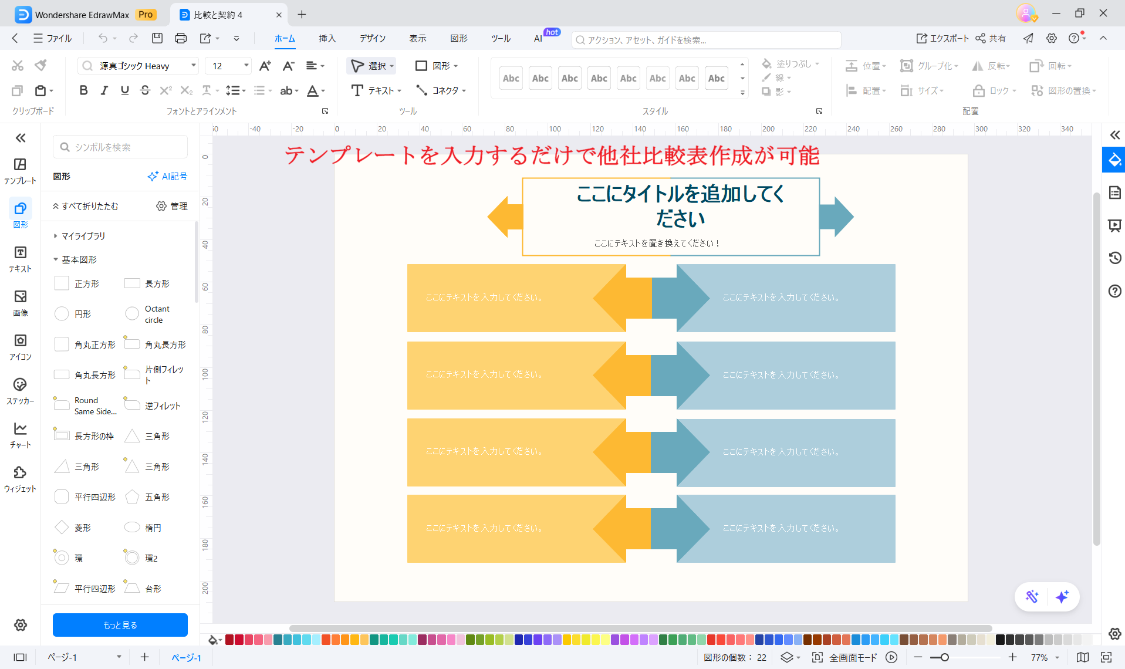
Task: Toggle Subscript formatting
Action: point(186,90)
